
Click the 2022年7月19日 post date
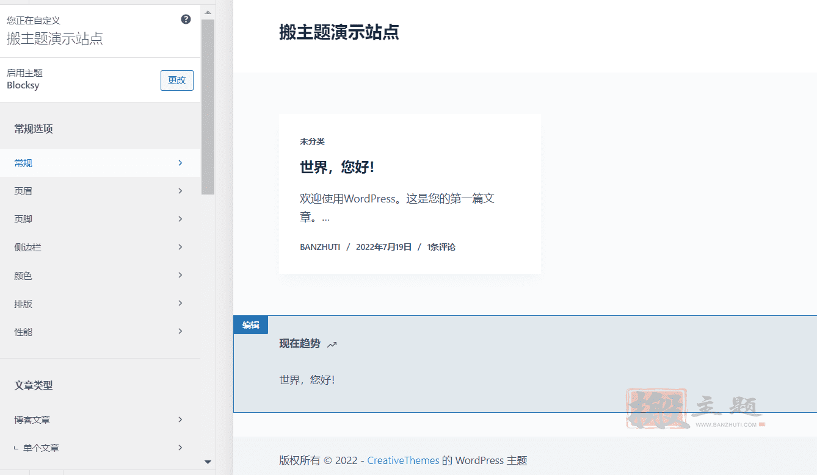click(x=383, y=247)
